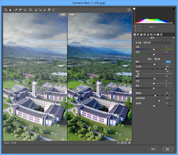Adjust the Highlights slider handle
The image size is (178, 155).
point(138,74)
